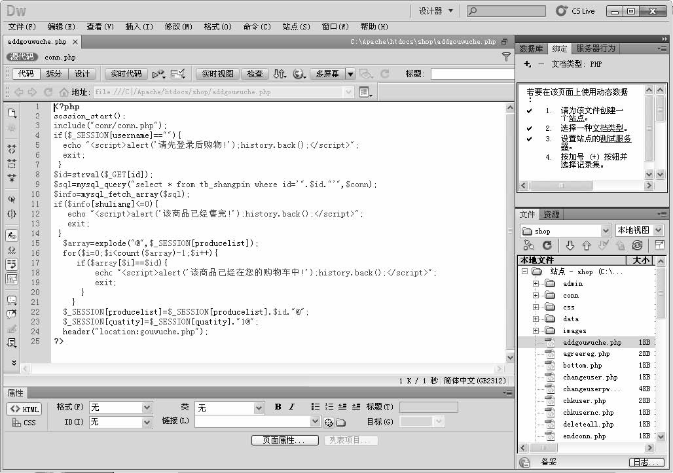
Task: Click the document type link in Bindings
Action: (608, 128)
